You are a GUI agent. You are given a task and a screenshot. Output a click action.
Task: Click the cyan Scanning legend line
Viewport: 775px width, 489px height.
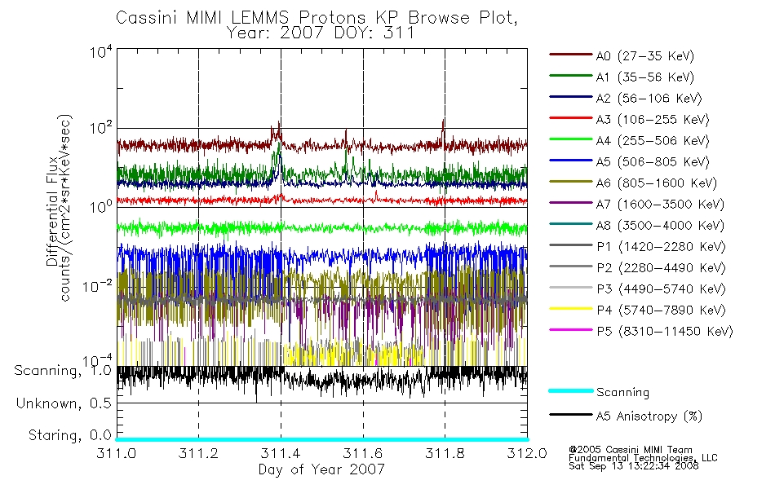pos(571,390)
